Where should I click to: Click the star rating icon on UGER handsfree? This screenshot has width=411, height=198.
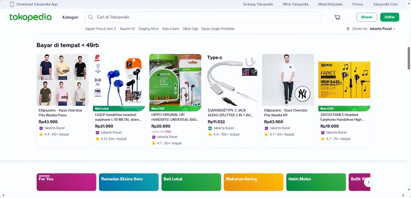point(97,139)
